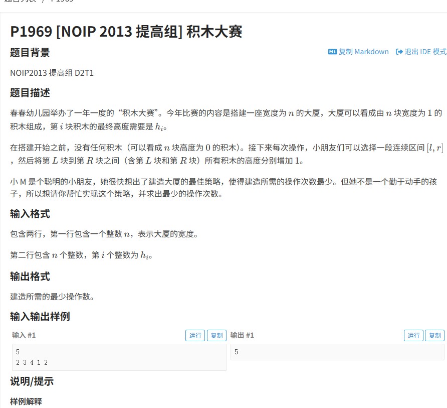Click 退出 IDE 模式 link
Screen dimensions: 447x408
421,52
